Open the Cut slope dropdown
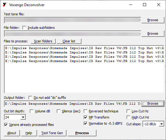The image size is (166, 140). click(x=161, y=124)
